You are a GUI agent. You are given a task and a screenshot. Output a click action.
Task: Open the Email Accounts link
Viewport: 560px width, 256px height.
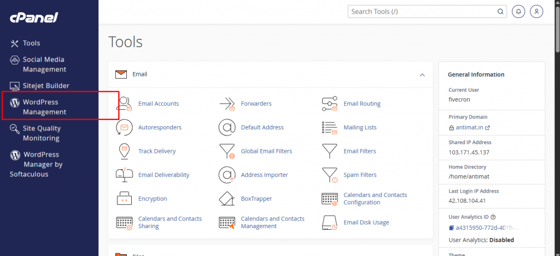pyautogui.click(x=159, y=104)
